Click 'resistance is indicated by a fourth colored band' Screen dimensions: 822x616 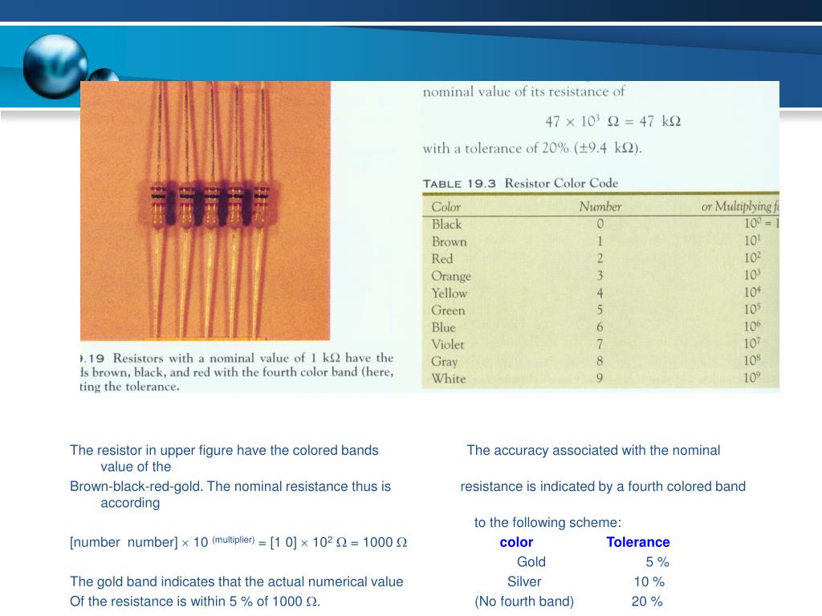click(603, 487)
